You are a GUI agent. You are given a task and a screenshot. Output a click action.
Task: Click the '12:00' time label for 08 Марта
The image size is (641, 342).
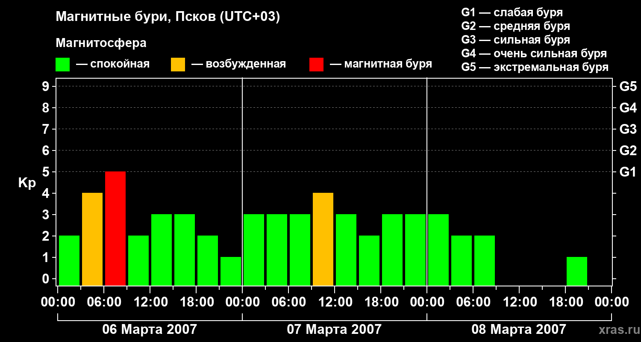(x=519, y=302)
